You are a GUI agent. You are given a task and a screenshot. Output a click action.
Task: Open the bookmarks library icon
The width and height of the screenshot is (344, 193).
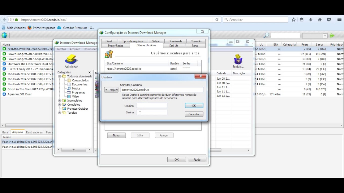click(x=302, y=20)
